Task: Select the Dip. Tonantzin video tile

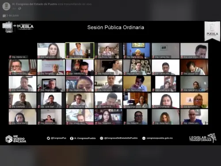Action: 108,117
